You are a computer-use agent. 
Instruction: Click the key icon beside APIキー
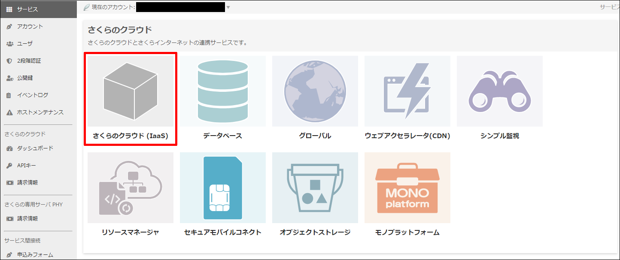[x=9, y=166]
